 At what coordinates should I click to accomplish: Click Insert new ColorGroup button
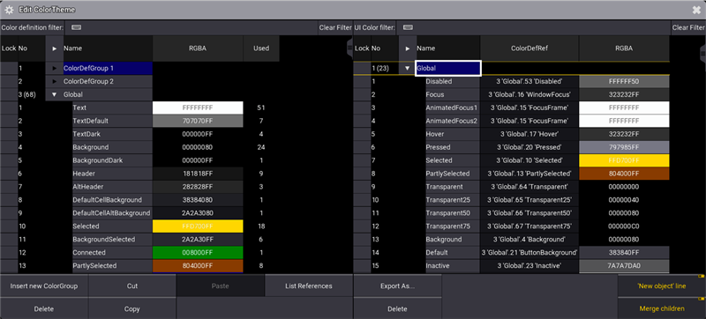[44, 286]
